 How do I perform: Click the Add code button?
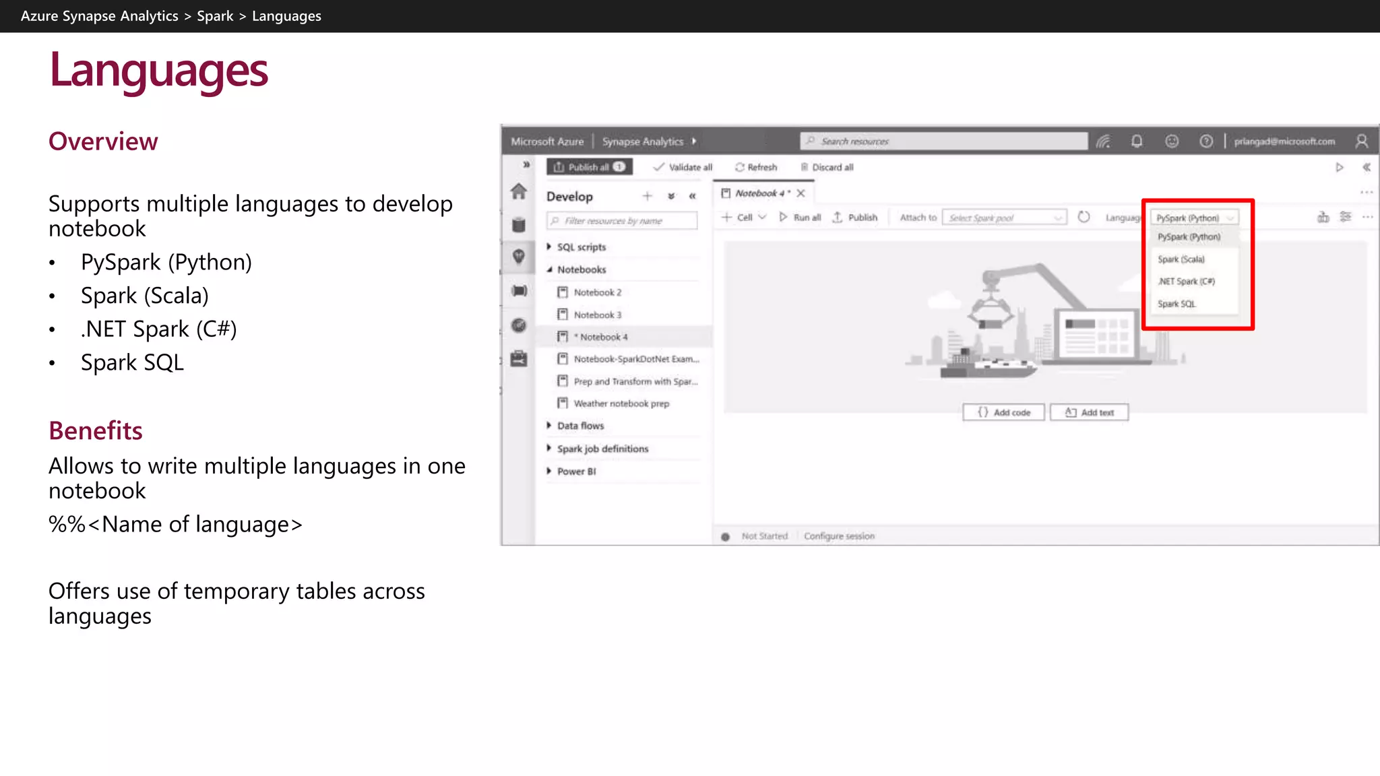pos(1003,412)
